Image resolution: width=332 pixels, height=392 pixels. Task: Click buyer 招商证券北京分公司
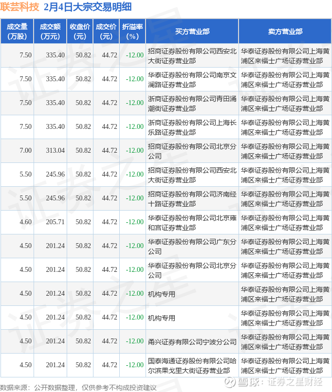(x=192, y=151)
